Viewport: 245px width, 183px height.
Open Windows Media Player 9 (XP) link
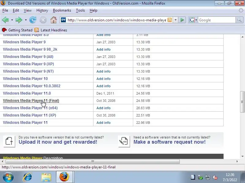[28, 64]
